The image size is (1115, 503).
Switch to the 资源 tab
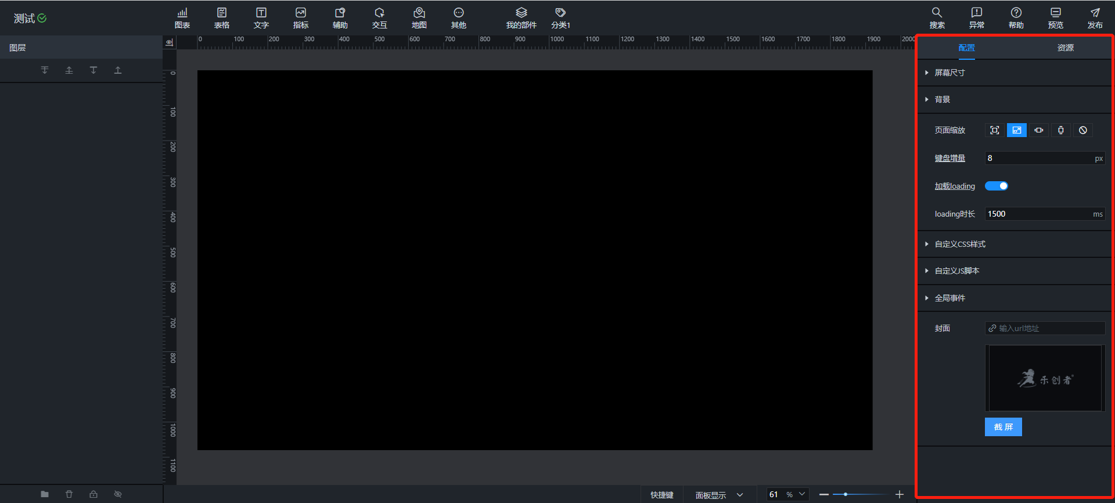tap(1065, 48)
